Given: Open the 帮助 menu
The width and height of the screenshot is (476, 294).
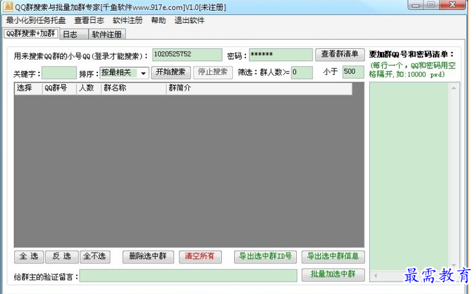Looking at the screenshot, I should pos(159,20).
